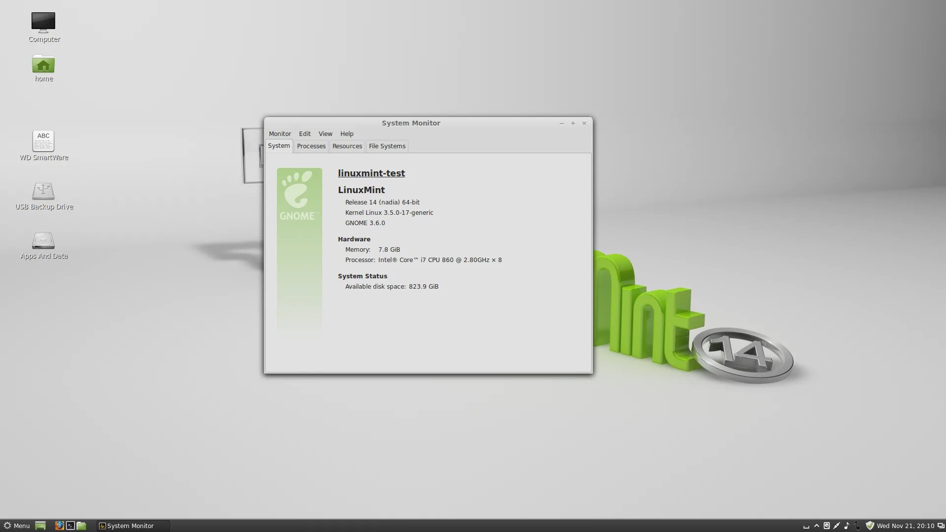946x532 pixels.
Task: Click the date and time clock
Action: pos(905,526)
